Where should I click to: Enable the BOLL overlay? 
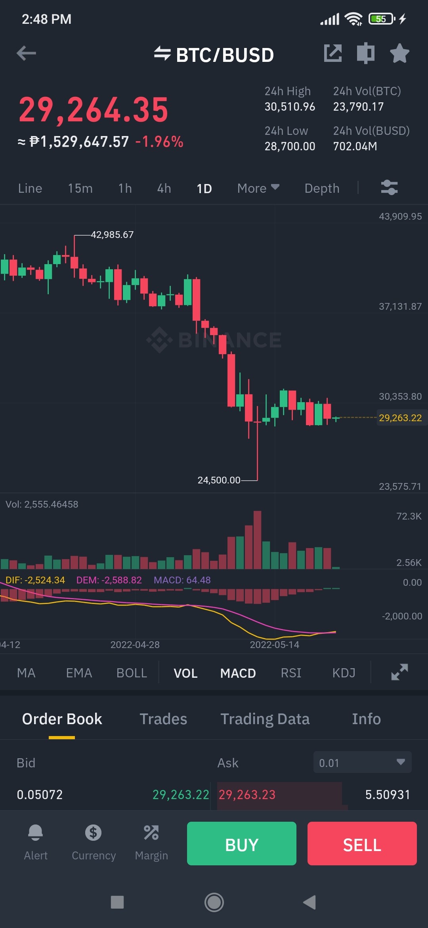(132, 673)
